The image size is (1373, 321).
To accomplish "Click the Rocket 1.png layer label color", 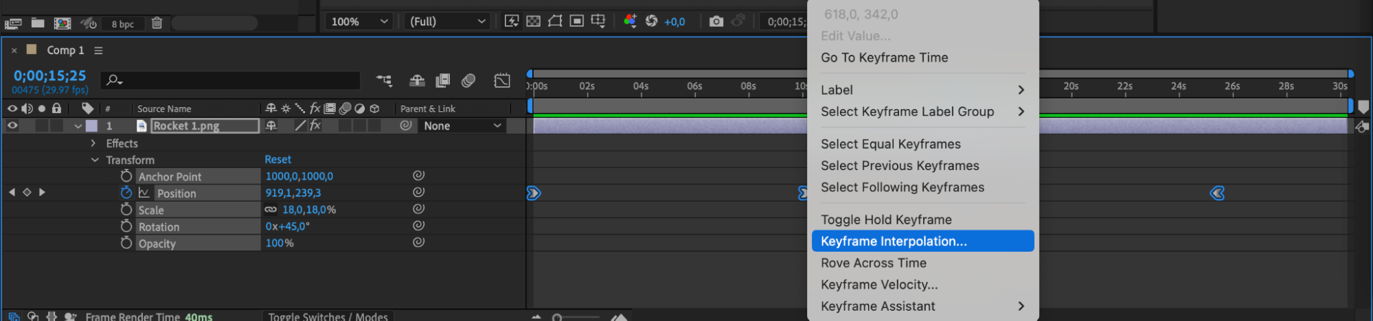I will (x=91, y=126).
